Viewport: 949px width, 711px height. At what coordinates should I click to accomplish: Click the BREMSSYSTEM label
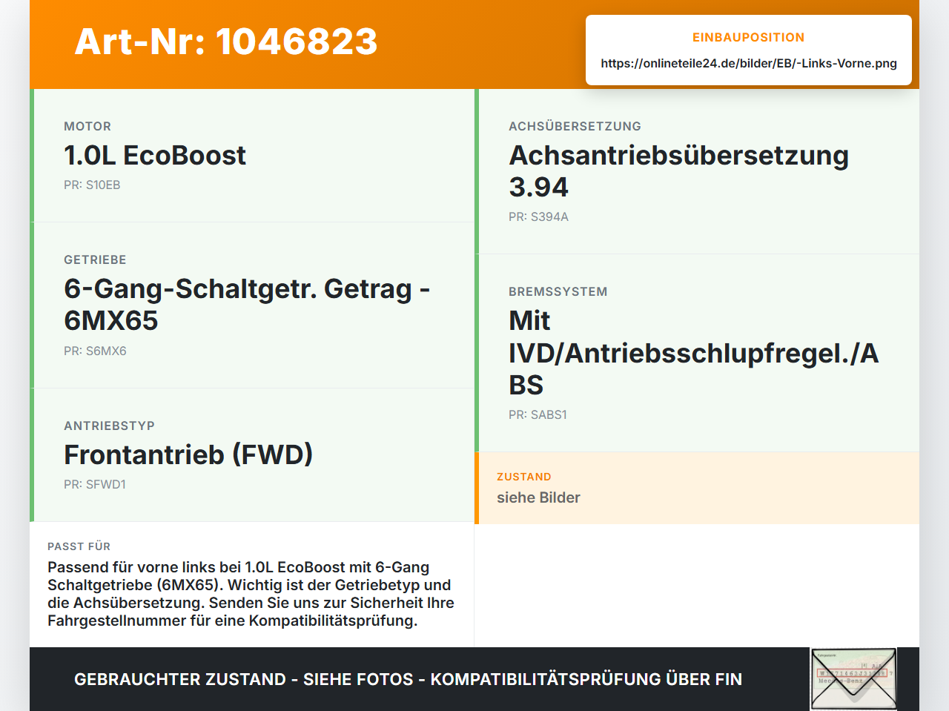pos(558,291)
